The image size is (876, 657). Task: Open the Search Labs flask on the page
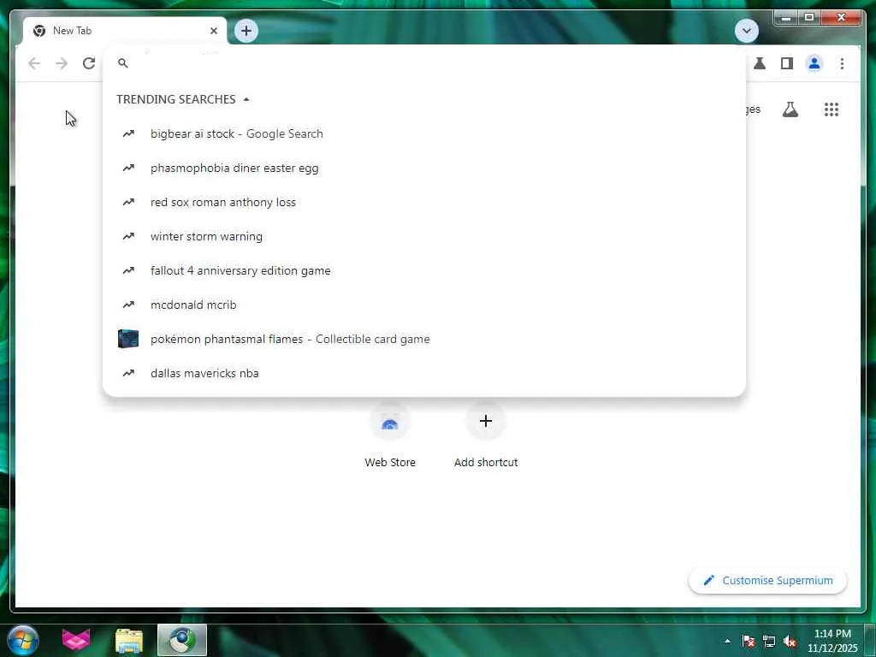(x=790, y=109)
